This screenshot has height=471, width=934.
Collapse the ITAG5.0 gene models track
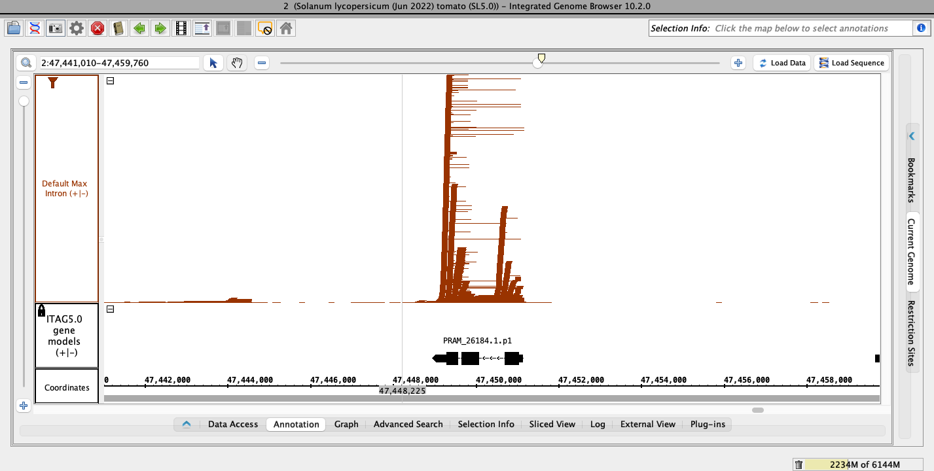point(110,309)
